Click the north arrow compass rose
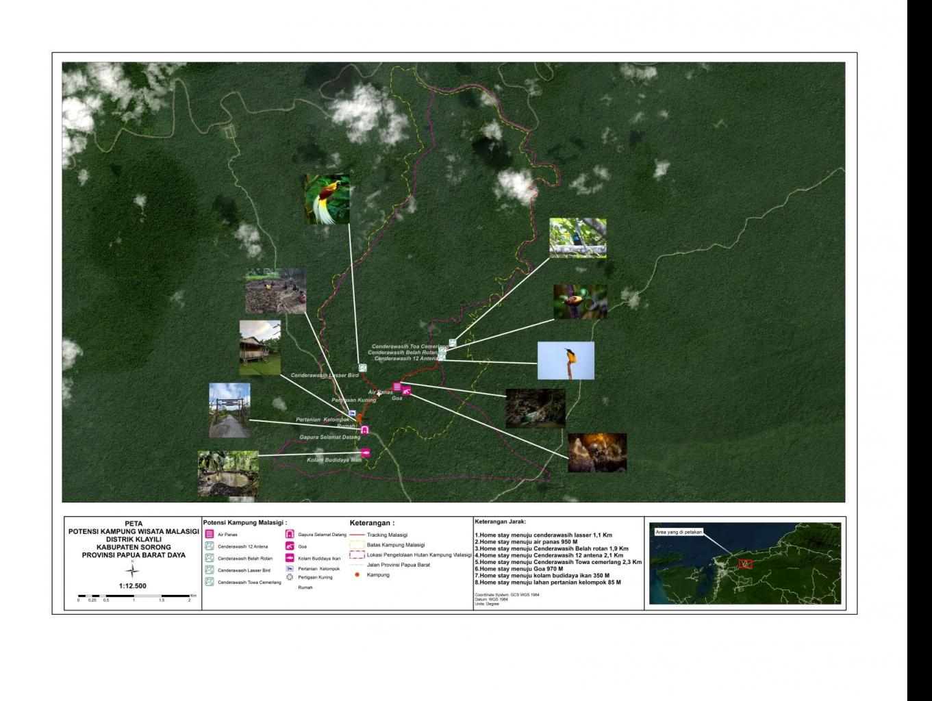This screenshot has height=701, width=932. pos(133,570)
